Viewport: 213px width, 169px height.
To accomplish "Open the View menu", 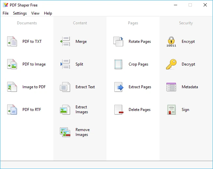I will (x=35, y=13).
